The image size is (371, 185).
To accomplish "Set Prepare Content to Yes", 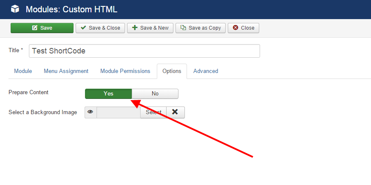I will pos(108,94).
